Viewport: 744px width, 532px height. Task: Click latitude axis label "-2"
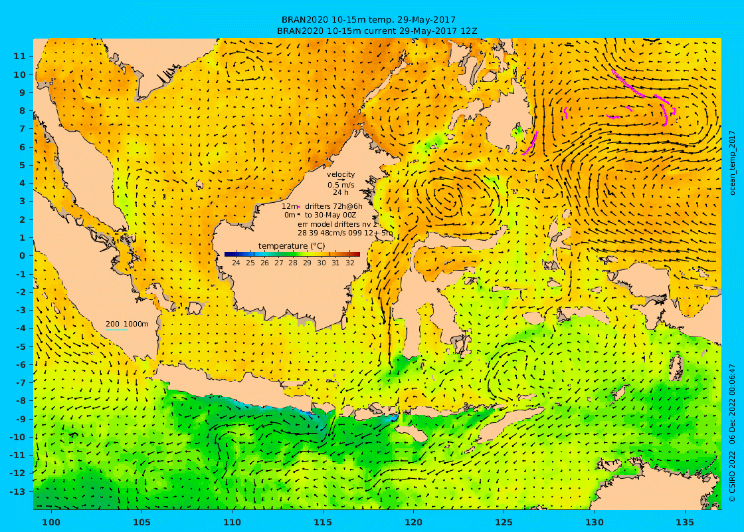pyautogui.click(x=21, y=292)
